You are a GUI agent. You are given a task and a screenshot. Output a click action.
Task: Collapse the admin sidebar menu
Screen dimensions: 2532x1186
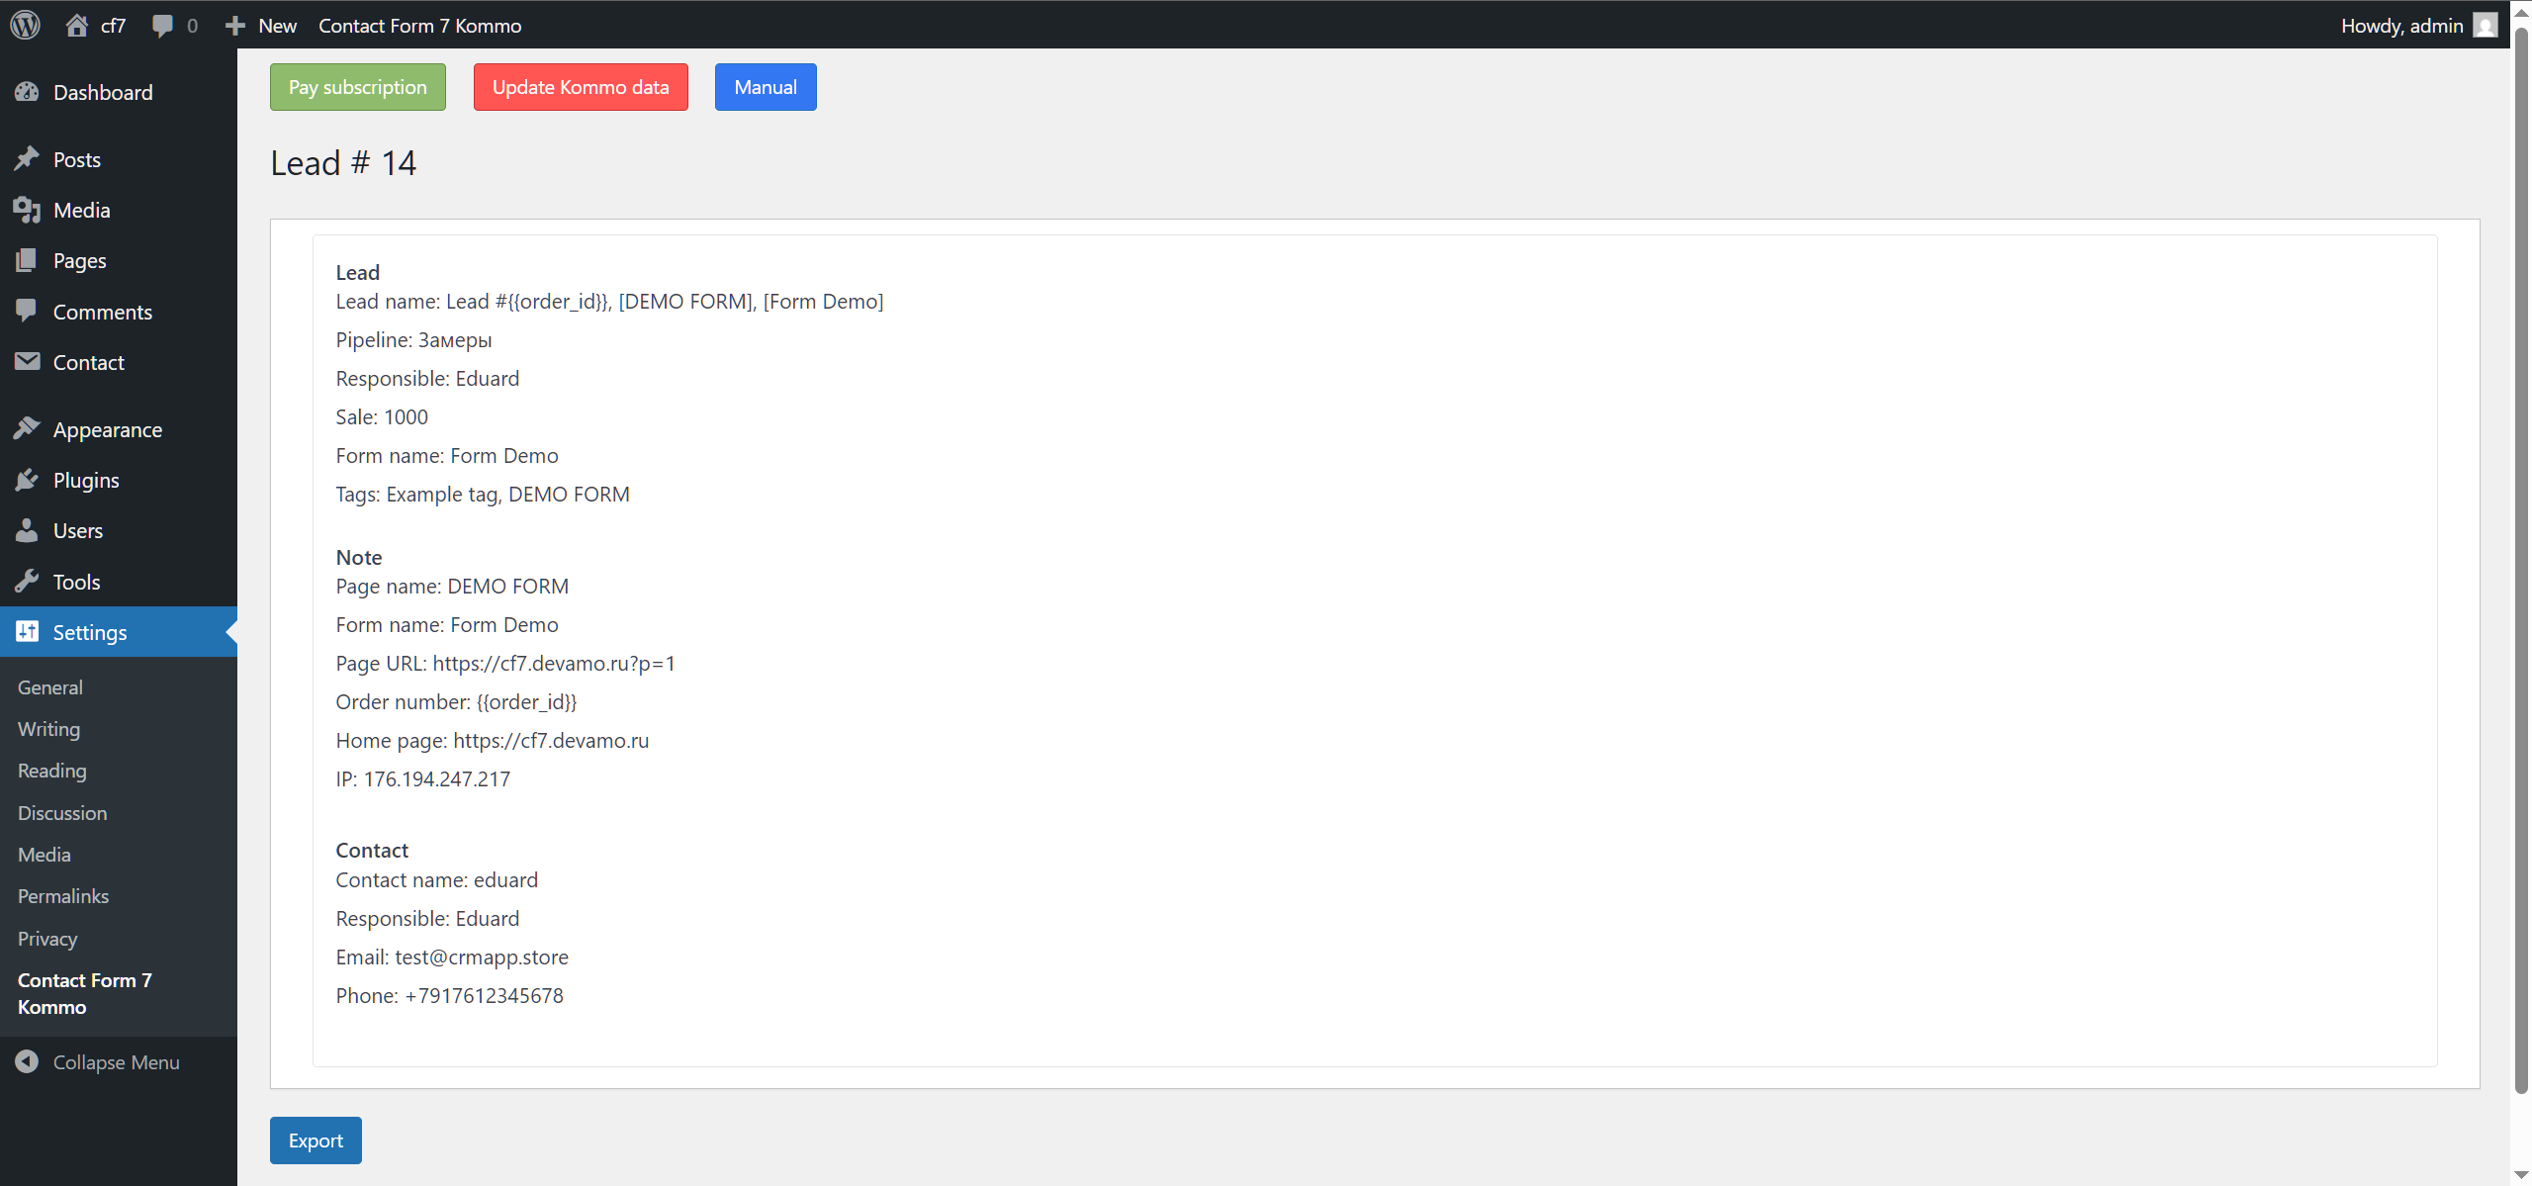116,1061
